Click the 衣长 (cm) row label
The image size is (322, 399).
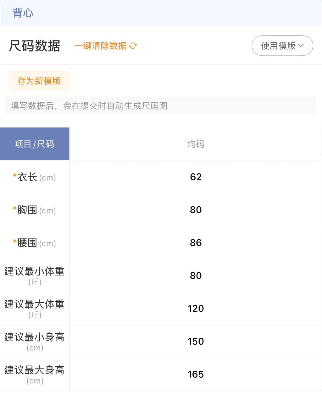pos(35,177)
